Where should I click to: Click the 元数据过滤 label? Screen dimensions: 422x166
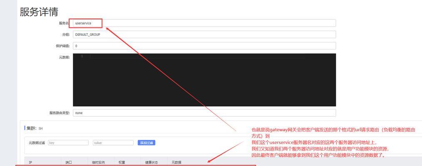click(37, 143)
